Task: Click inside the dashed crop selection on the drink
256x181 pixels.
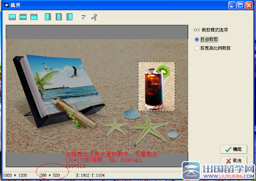Action: coord(156,86)
